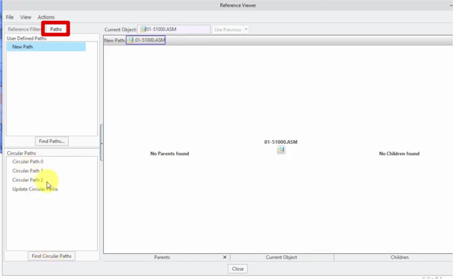Open the Actions menu
Viewport: 453px width, 279px height.
pyautogui.click(x=46, y=17)
